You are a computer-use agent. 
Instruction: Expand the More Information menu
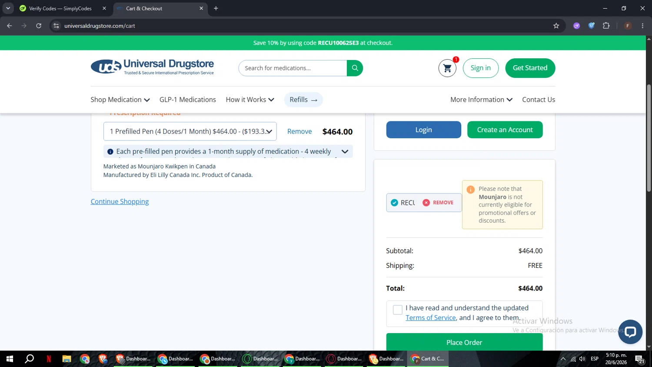coord(481,100)
